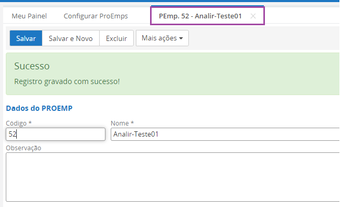Focus the Código input containing 52

pyautogui.click(x=56, y=134)
